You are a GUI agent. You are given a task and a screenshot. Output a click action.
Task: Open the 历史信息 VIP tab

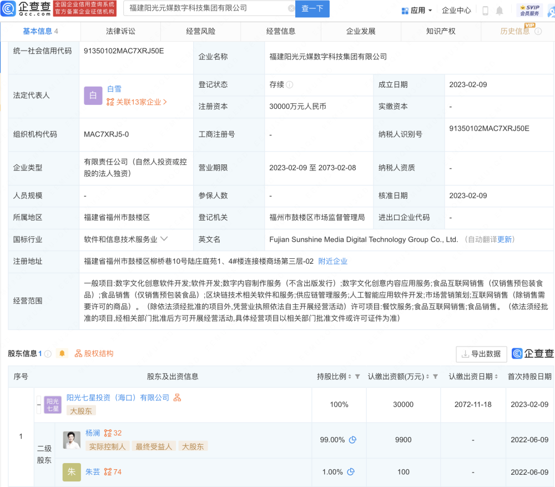pos(514,31)
